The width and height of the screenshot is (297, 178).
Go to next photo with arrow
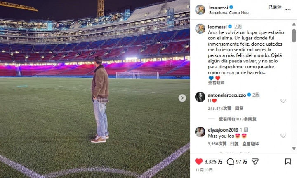pyautogui.click(x=182, y=98)
